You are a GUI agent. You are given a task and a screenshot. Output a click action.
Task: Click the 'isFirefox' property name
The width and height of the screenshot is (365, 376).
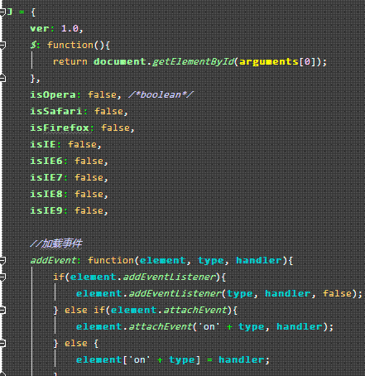(x=60, y=128)
